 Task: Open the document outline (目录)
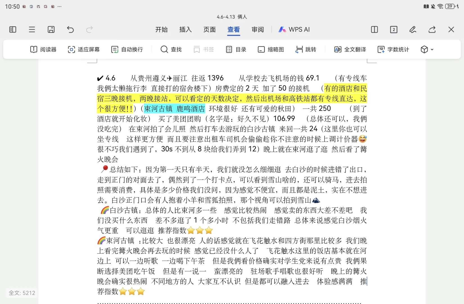(236, 49)
